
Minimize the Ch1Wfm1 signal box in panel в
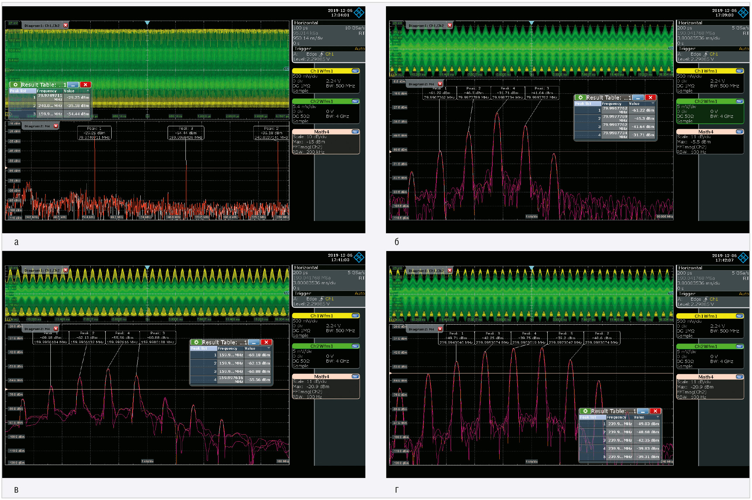355,316
